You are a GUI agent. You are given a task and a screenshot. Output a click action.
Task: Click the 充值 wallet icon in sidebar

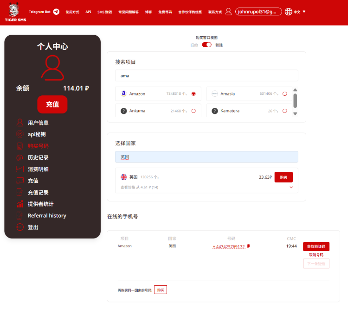point(20,181)
